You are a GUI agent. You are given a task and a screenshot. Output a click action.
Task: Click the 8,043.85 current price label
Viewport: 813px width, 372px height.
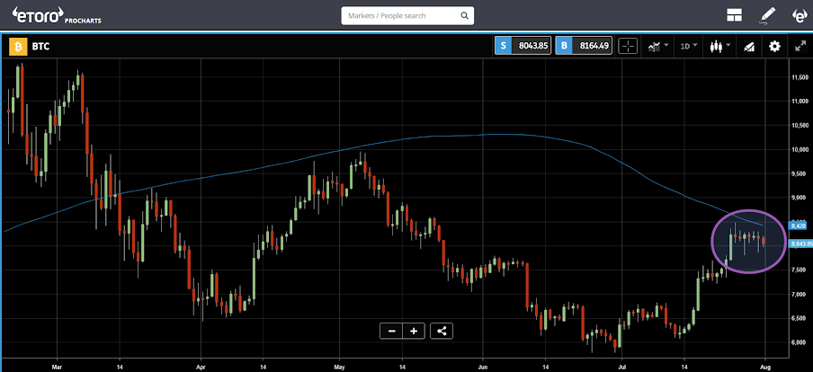(800, 244)
